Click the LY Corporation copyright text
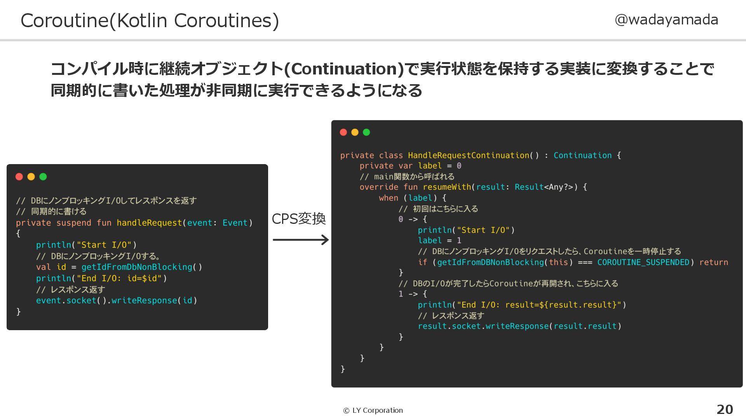The width and height of the screenshot is (746, 419). [x=373, y=410]
